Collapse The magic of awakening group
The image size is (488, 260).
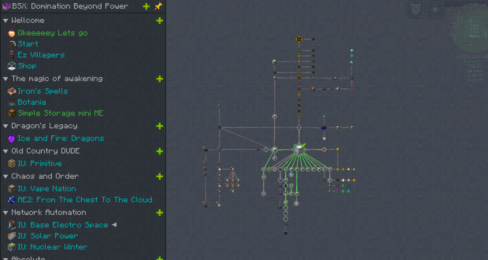tap(6, 79)
